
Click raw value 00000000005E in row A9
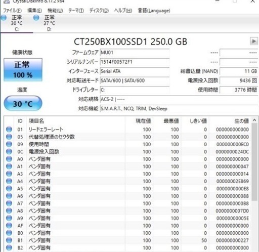coord(233,218)
